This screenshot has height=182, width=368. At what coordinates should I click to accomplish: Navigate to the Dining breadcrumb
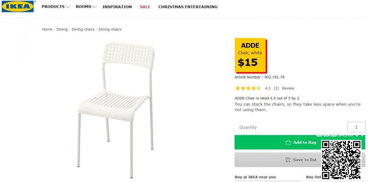click(62, 29)
